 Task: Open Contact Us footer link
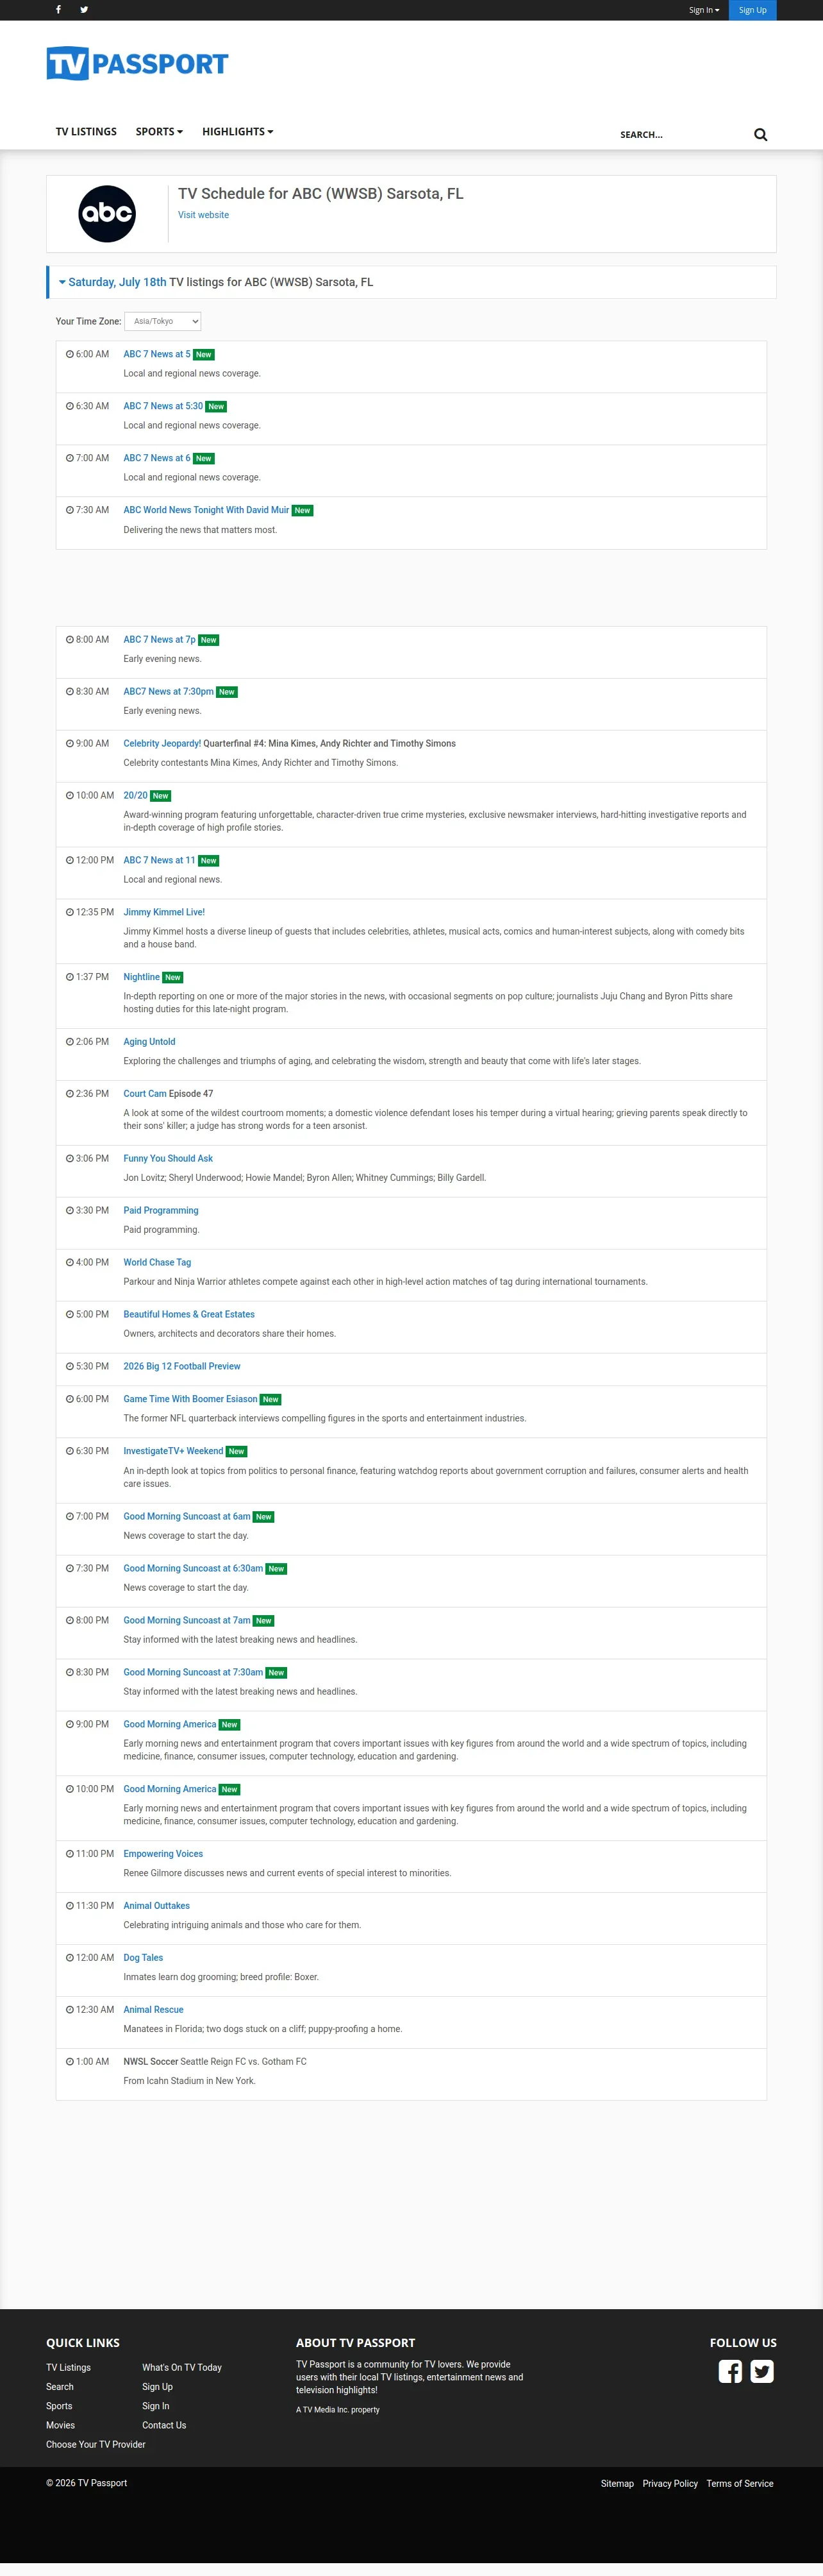pyautogui.click(x=164, y=2425)
